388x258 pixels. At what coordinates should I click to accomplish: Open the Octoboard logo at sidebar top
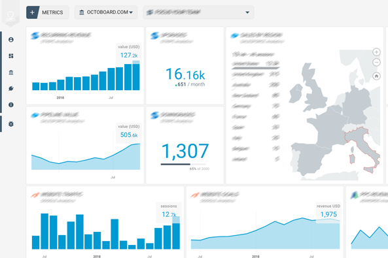click(10, 16)
